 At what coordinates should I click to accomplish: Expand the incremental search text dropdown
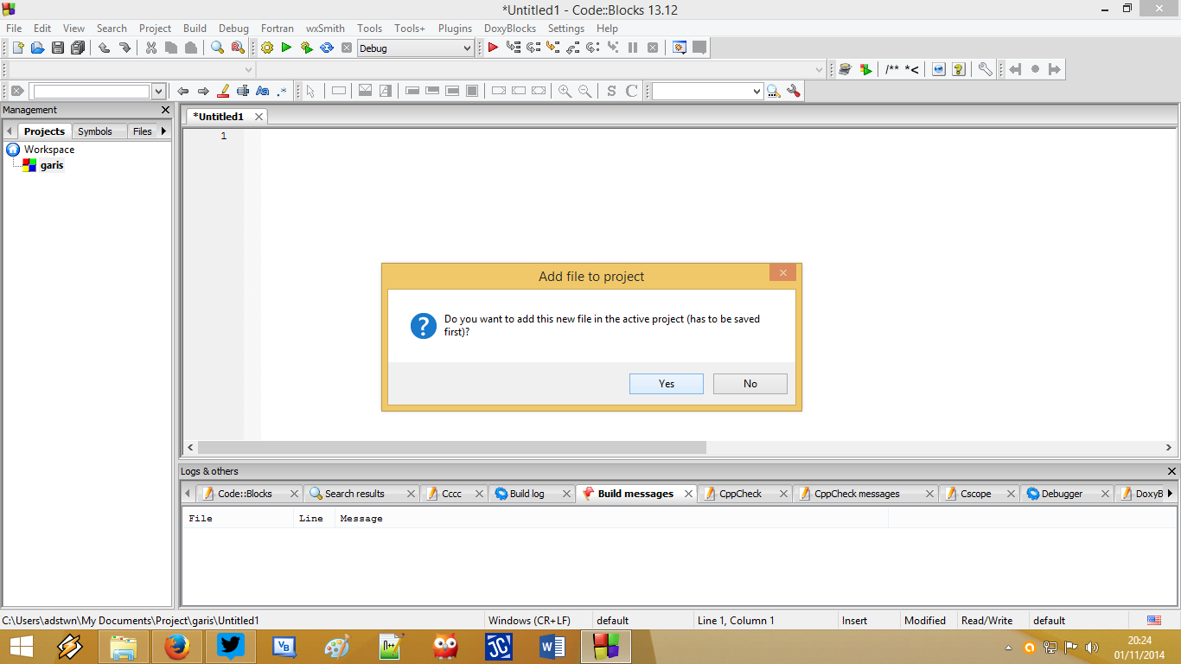coord(158,91)
